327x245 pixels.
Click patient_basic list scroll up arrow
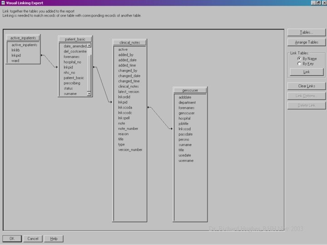[89, 45]
